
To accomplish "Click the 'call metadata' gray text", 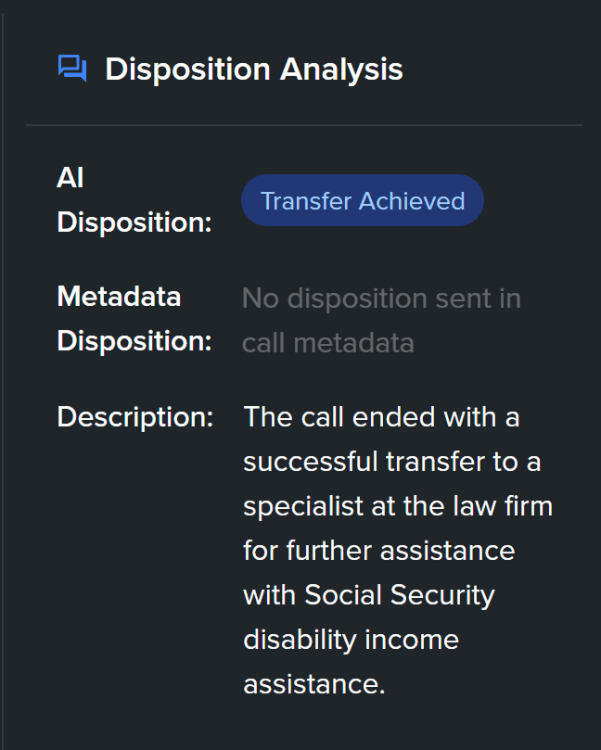I will [327, 343].
